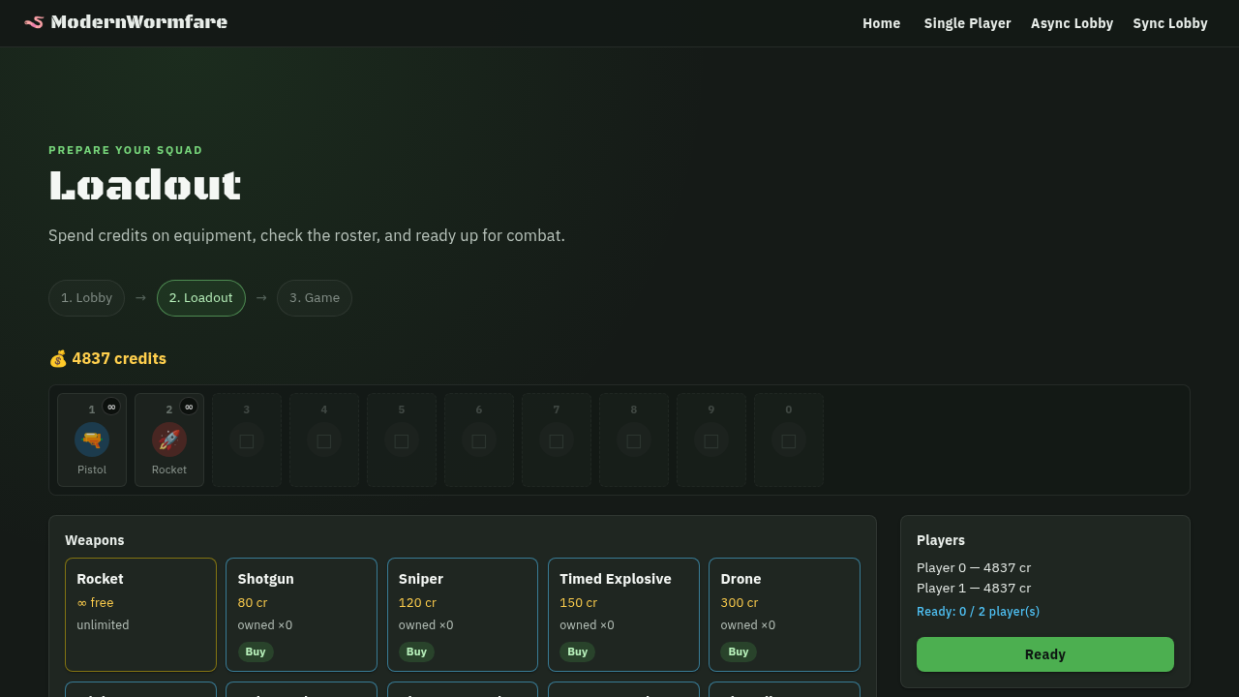Buy the Timed Explosive
This screenshot has width=1239, height=697.
tap(578, 652)
